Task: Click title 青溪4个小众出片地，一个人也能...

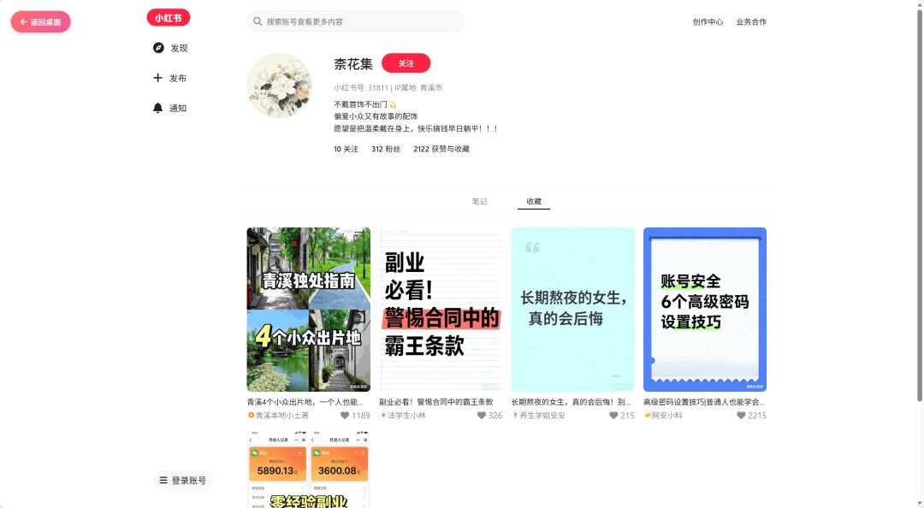Action: 305,402
